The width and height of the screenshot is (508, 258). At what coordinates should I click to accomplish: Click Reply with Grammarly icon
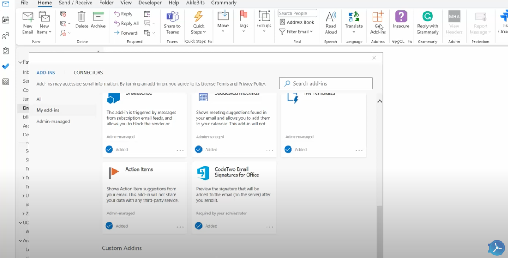click(427, 18)
